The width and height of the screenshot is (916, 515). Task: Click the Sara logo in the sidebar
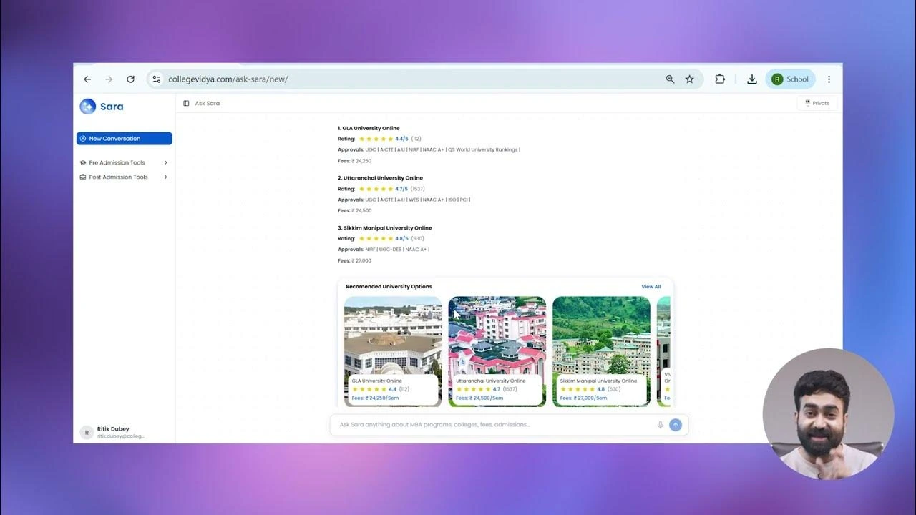click(x=102, y=107)
